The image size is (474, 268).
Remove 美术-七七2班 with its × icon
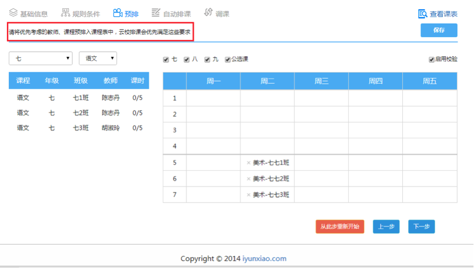coord(248,179)
